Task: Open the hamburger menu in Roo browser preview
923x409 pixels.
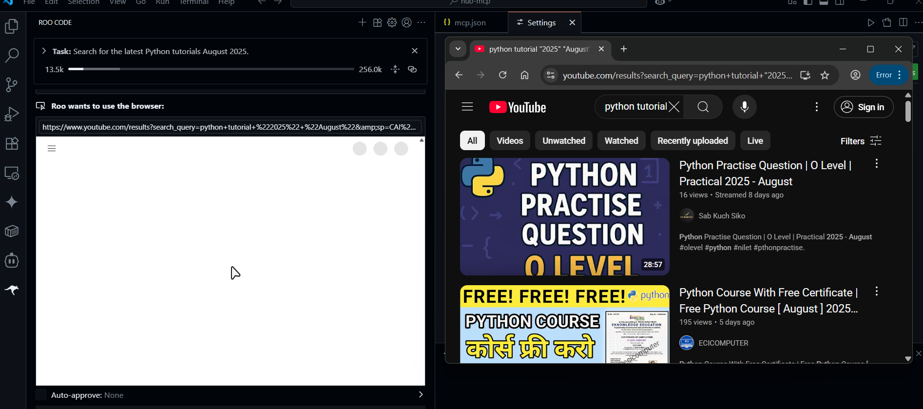Action: (x=52, y=149)
